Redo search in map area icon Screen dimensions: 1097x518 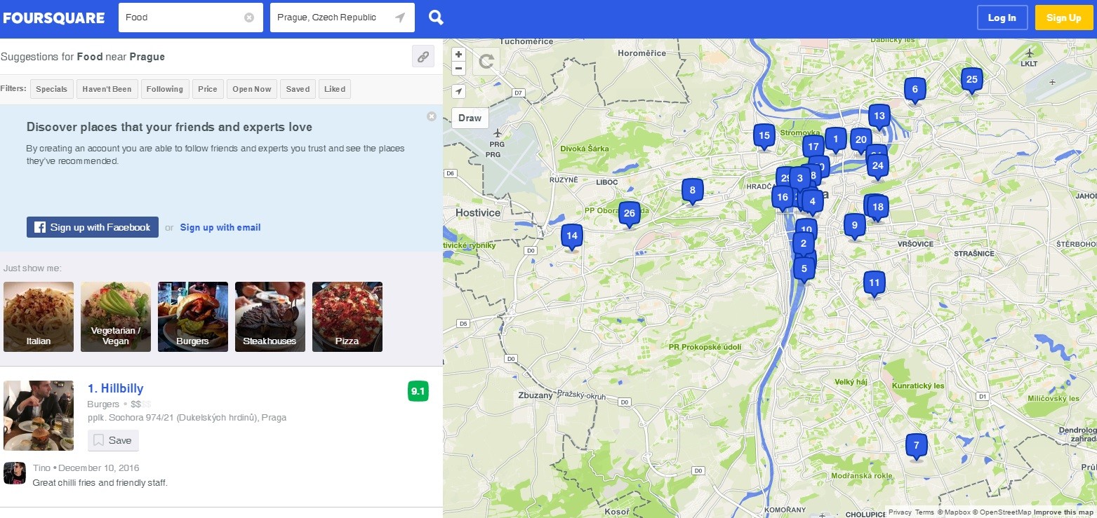486,62
